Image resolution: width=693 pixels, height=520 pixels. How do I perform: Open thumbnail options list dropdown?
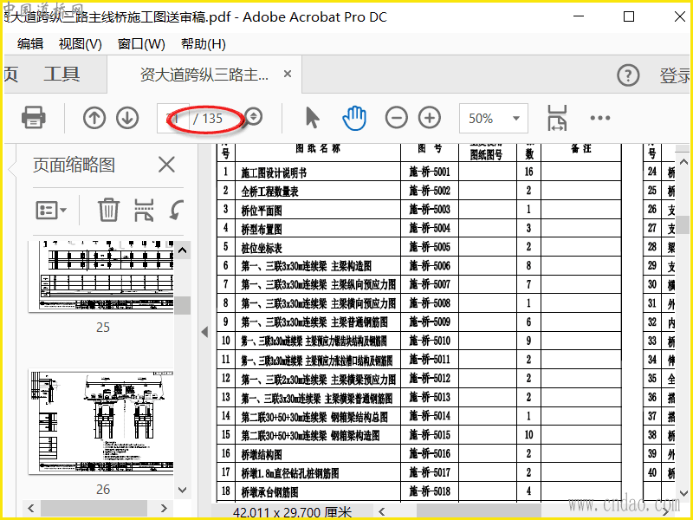51,210
